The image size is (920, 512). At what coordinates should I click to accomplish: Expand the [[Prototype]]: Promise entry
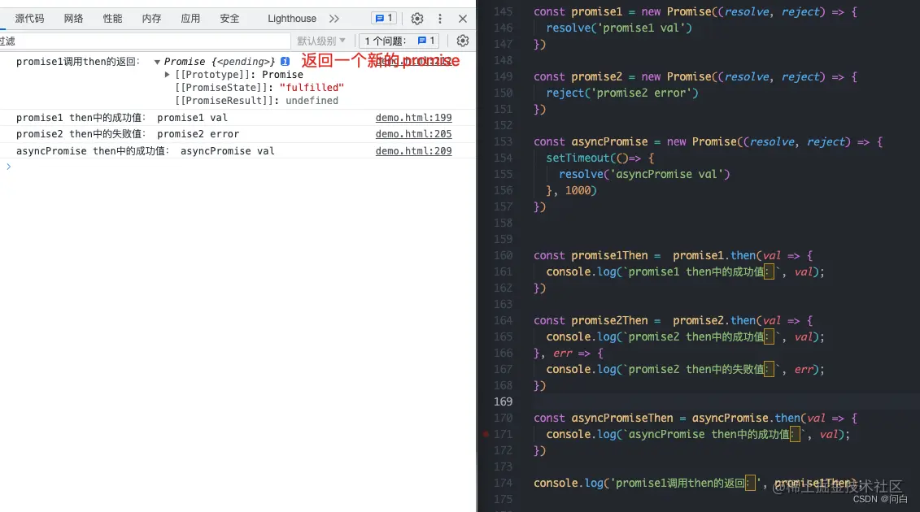(168, 75)
